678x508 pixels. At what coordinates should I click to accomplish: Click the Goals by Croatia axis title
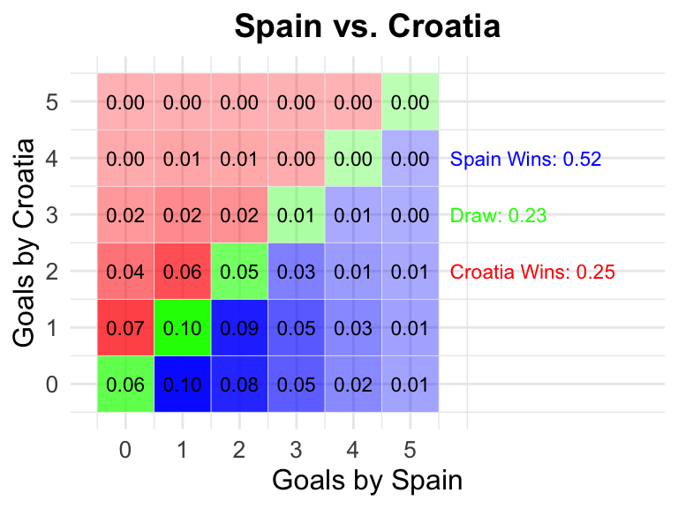[23, 243]
